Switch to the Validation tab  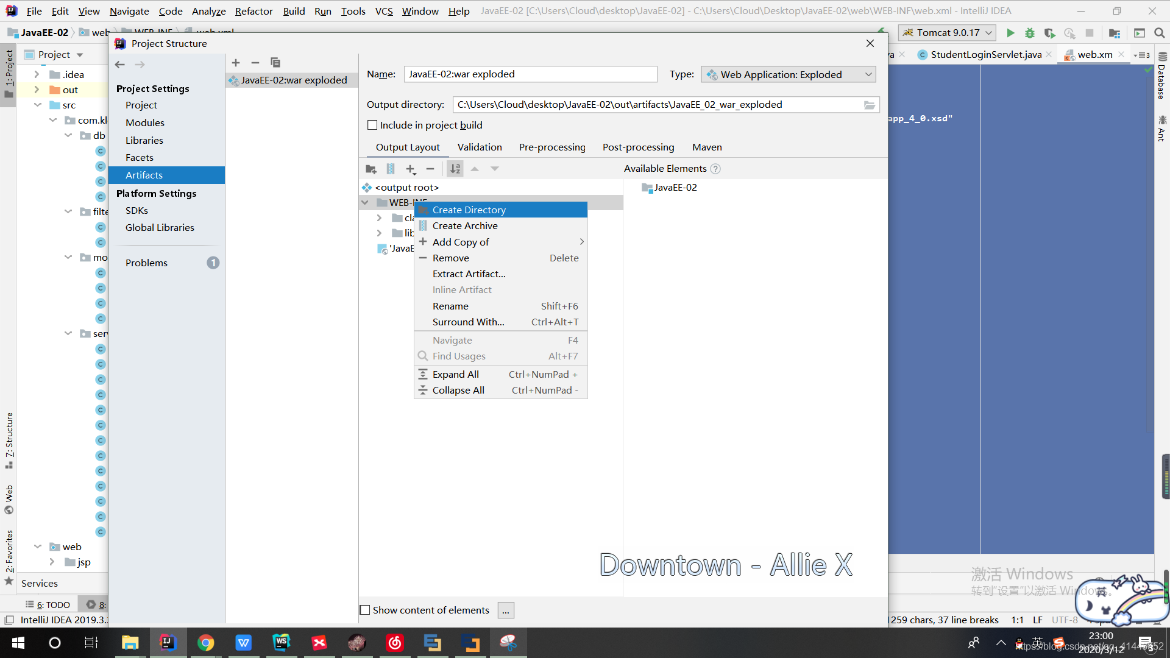[480, 147]
